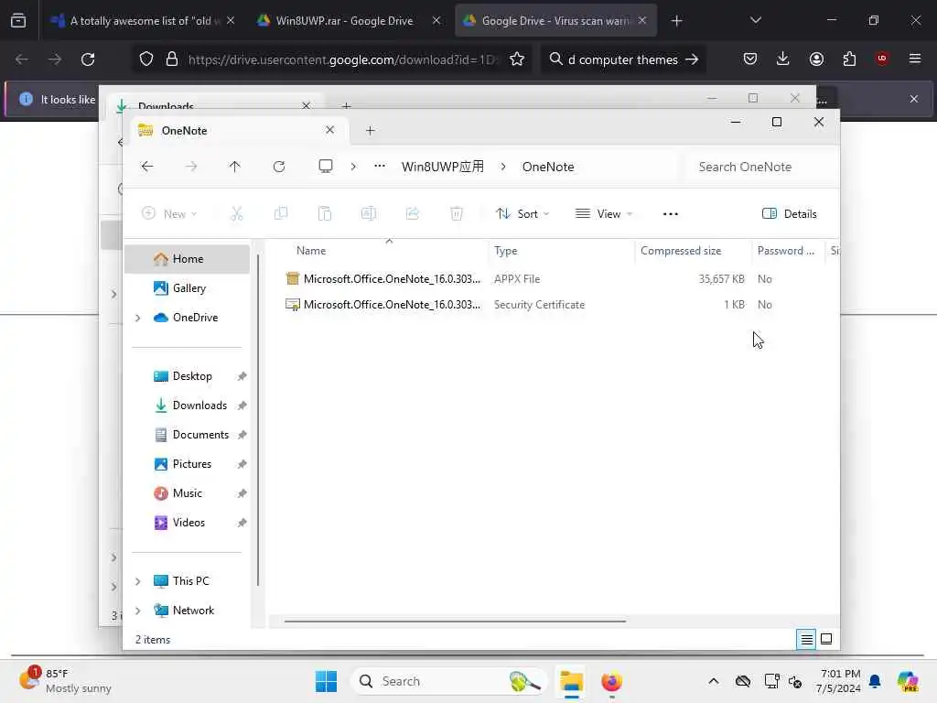Image resolution: width=937 pixels, height=703 pixels.
Task: Sort by Password column header
Action: tap(786, 251)
